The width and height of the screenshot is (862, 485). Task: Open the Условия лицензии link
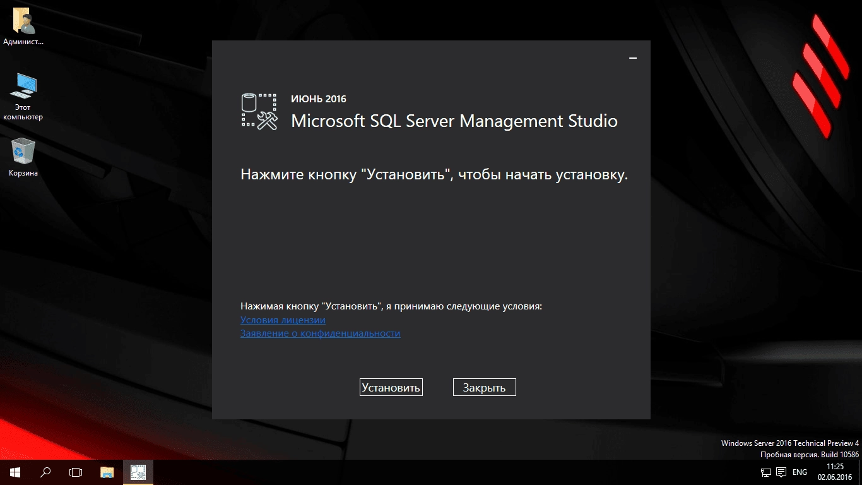283,320
